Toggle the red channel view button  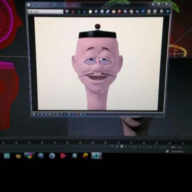pyautogui.click(x=73, y=12)
